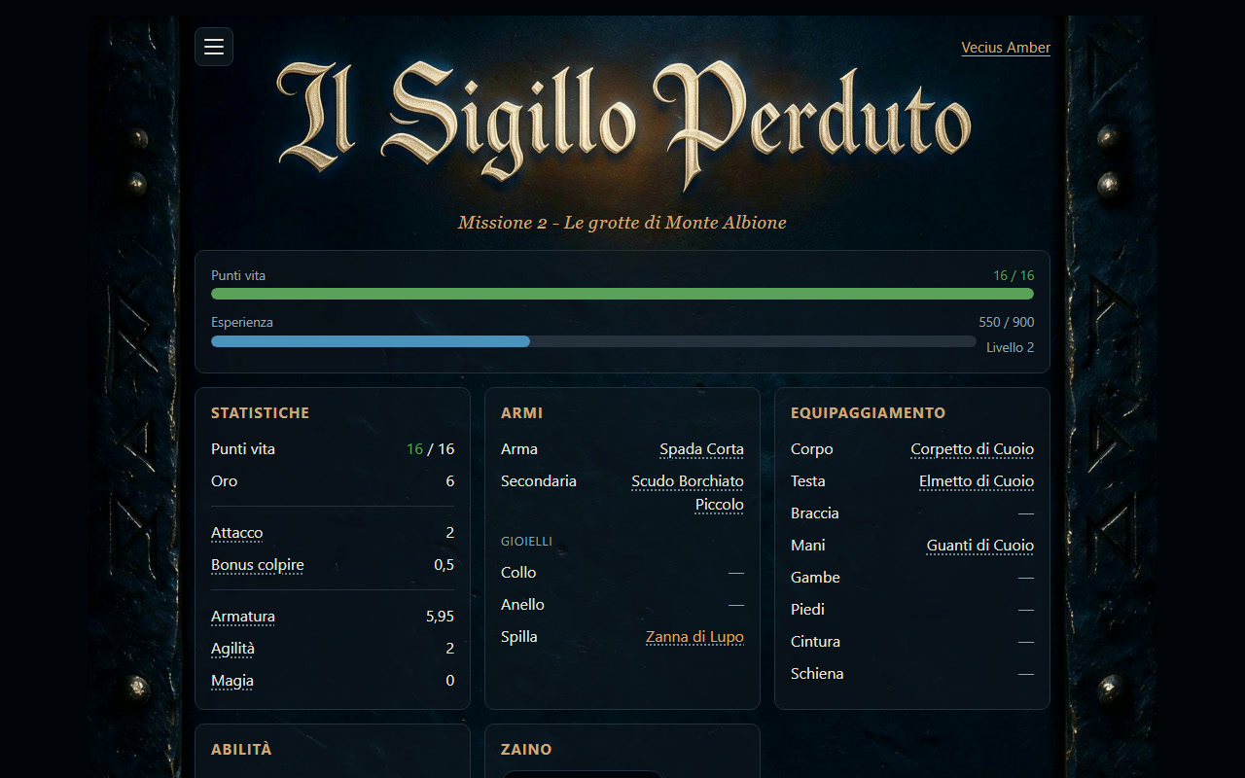Click the Schiena equipment row label

(817, 674)
